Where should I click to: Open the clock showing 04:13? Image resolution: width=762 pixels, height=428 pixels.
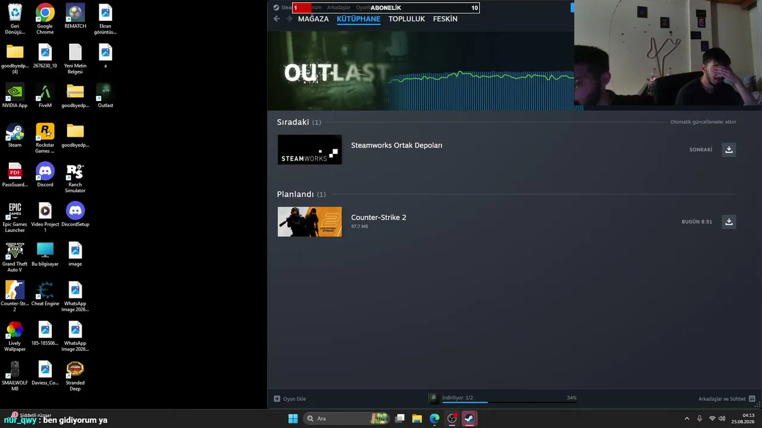744,418
